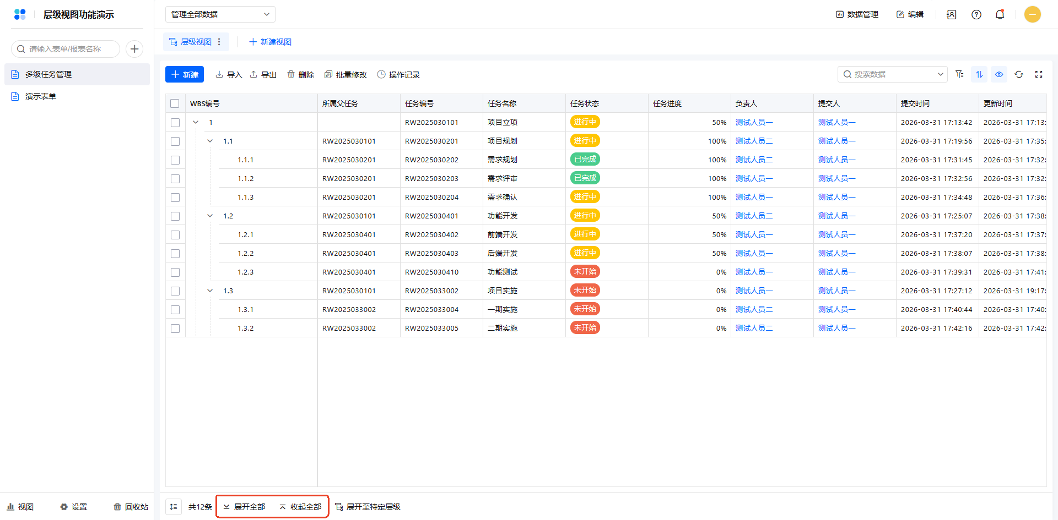Collapse the WBS 1.2 tree node

pyautogui.click(x=210, y=216)
